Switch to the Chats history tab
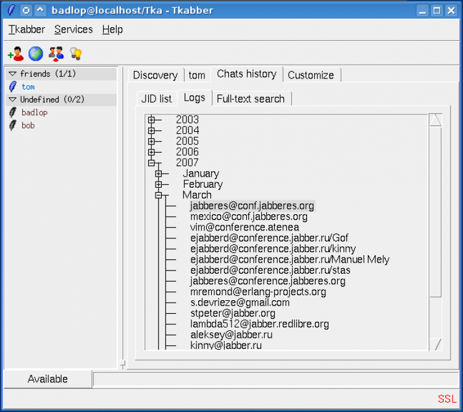This screenshot has width=463, height=412. pyautogui.click(x=246, y=74)
